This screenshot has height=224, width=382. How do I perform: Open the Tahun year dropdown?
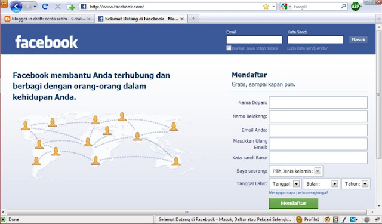356,184
